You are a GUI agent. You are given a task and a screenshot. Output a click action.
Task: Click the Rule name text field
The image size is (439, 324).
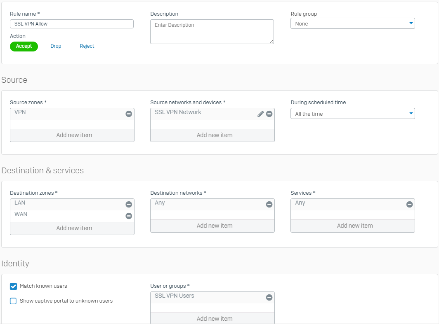tap(72, 24)
